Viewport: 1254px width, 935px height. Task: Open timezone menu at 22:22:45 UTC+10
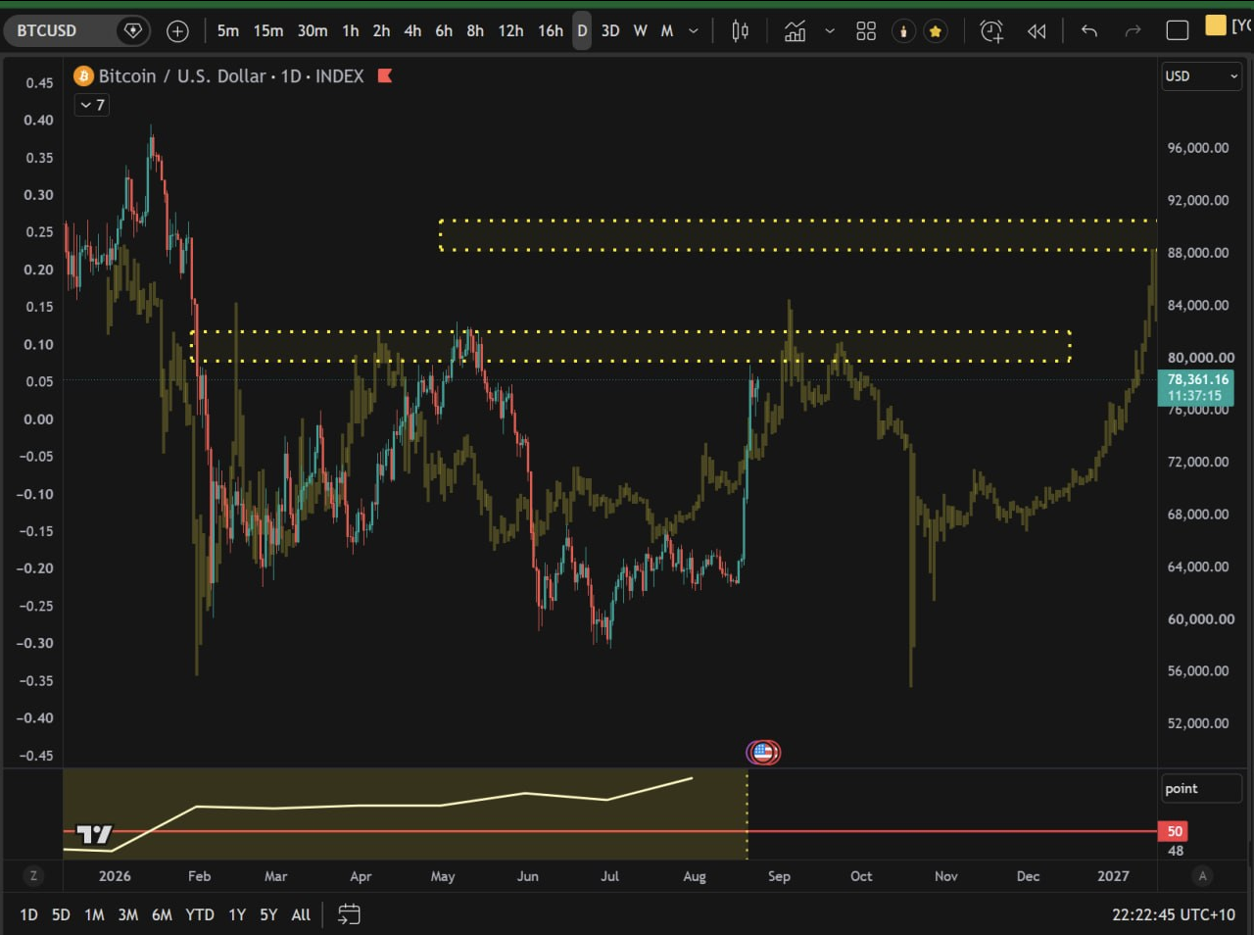click(1174, 914)
